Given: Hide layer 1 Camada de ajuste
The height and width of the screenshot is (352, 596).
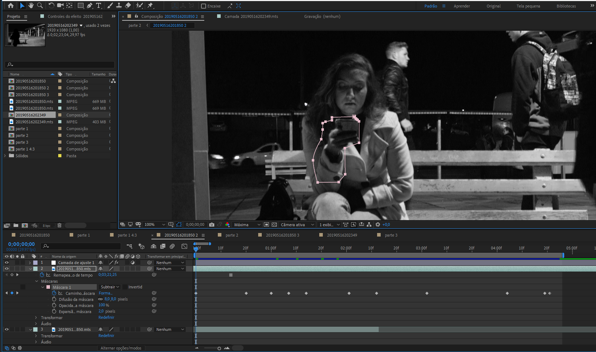Looking at the screenshot, I should tap(6, 263).
